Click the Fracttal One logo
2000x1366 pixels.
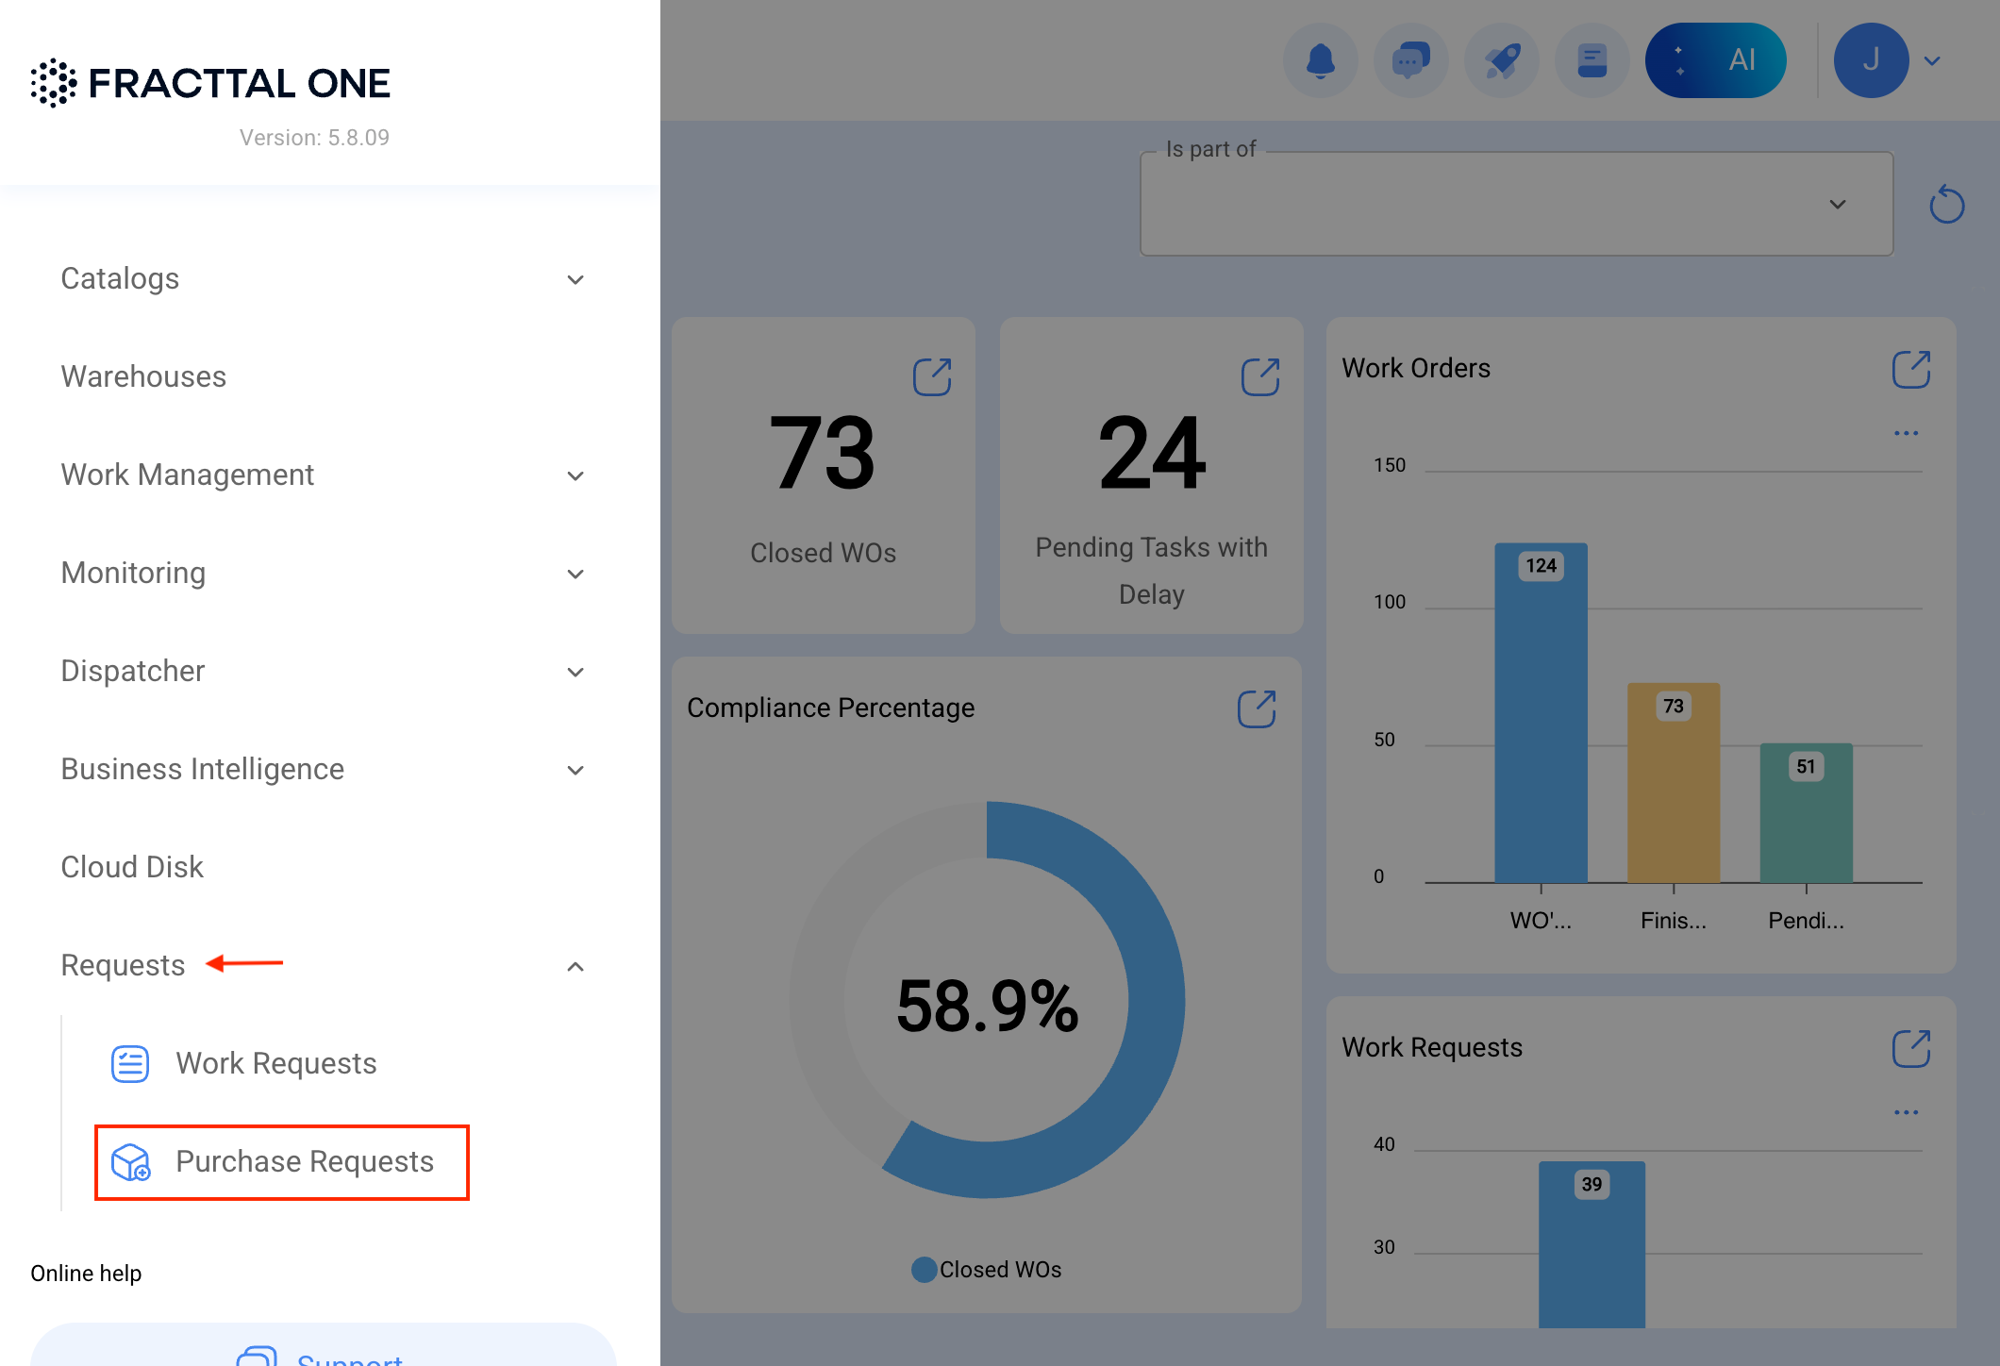pos(210,83)
